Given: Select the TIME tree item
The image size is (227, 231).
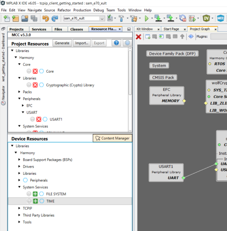Looking at the screenshot, I should pyautogui.click(x=50, y=201).
